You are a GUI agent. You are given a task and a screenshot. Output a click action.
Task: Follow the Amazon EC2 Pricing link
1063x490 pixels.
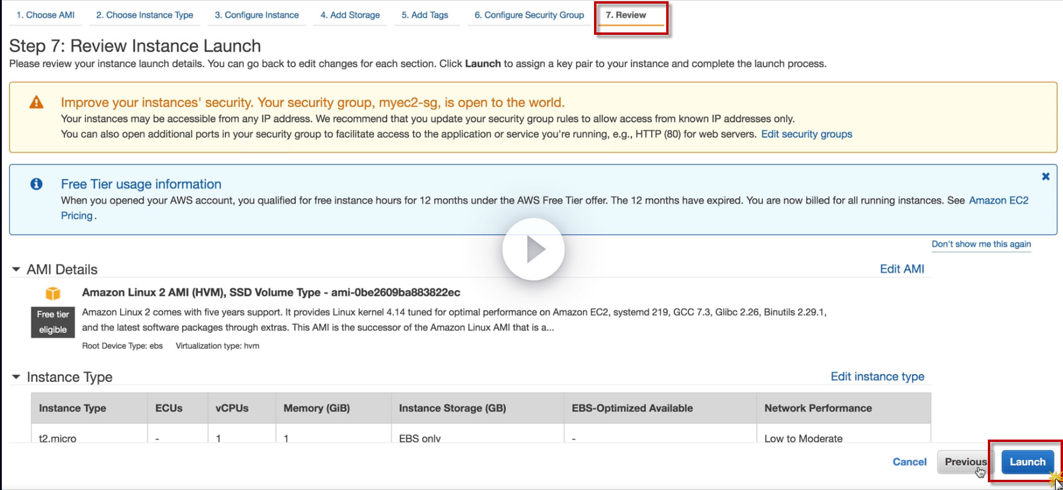click(x=999, y=201)
